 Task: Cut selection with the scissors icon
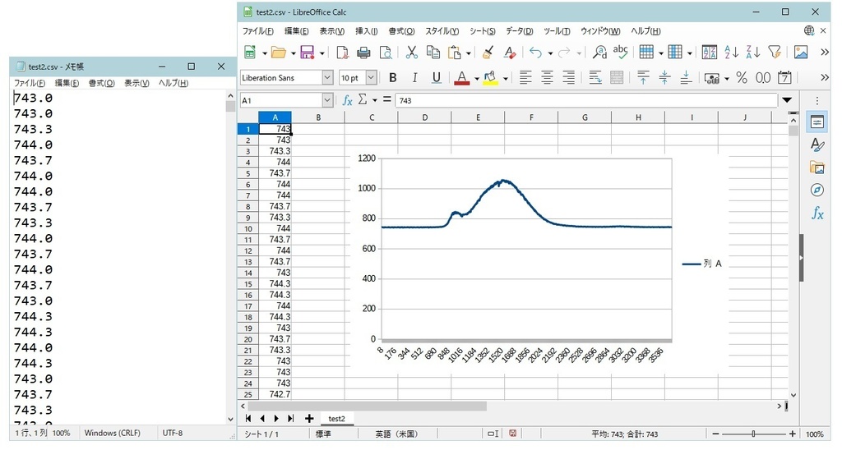coord(411,52)
